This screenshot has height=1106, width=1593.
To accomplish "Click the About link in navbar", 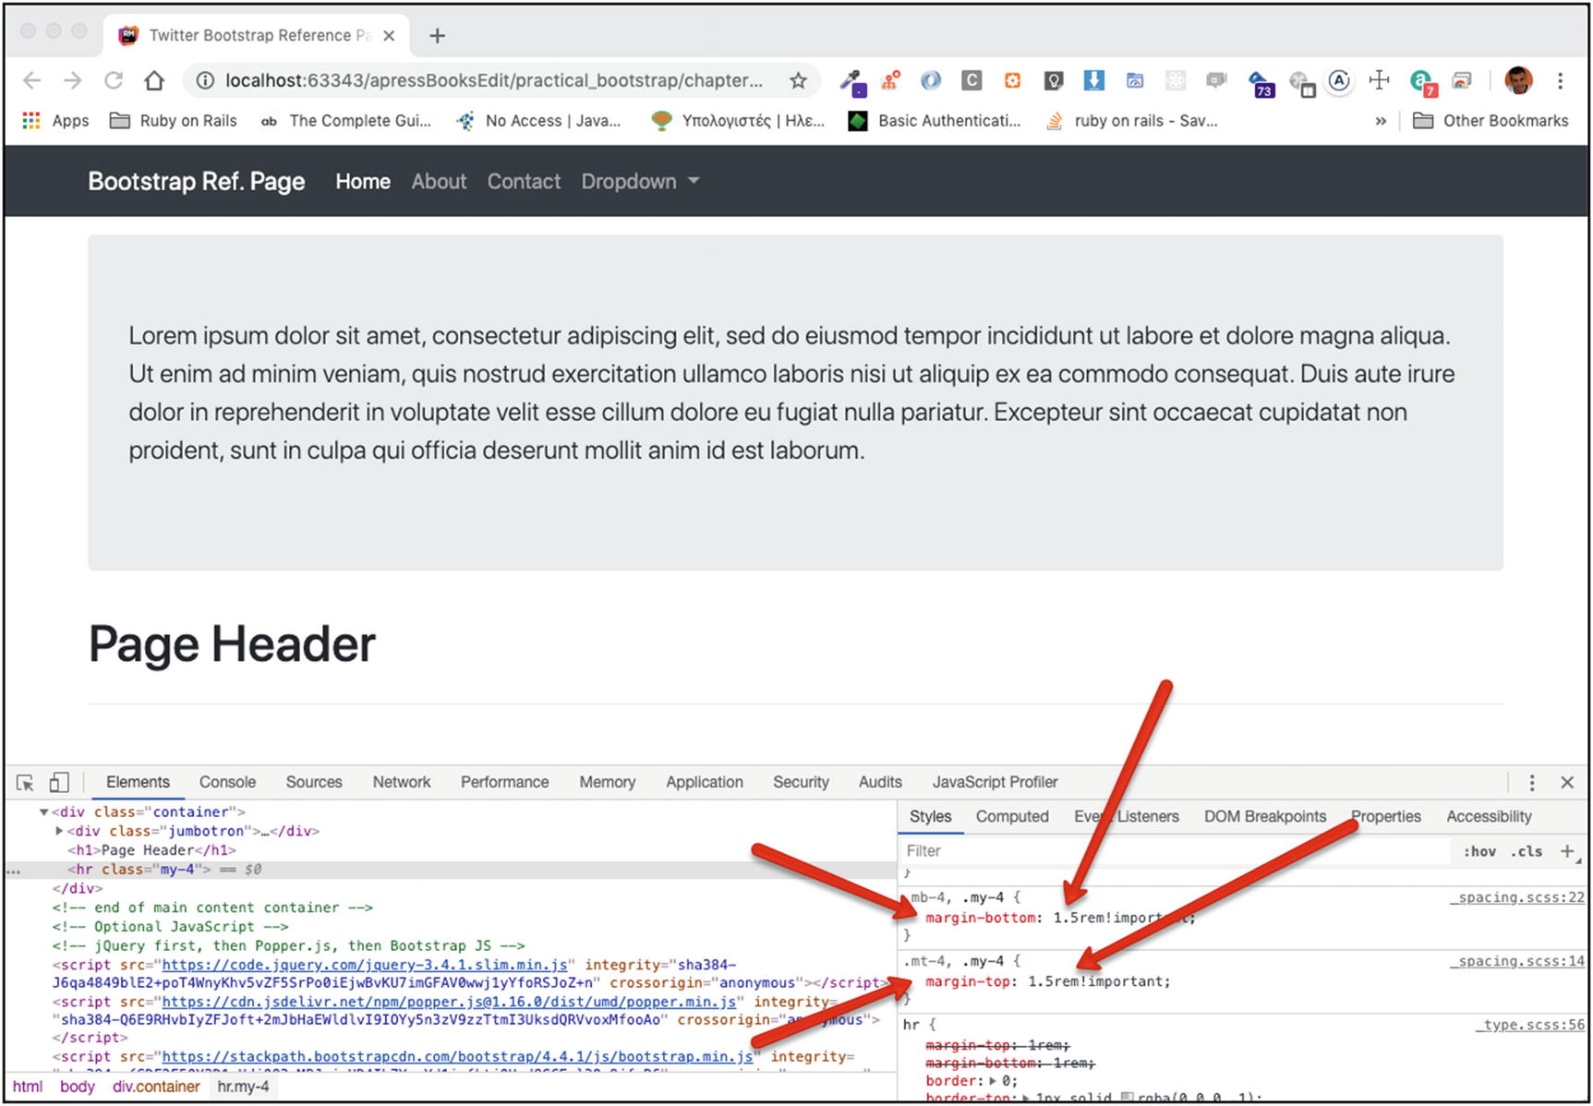I will point(439,182).
